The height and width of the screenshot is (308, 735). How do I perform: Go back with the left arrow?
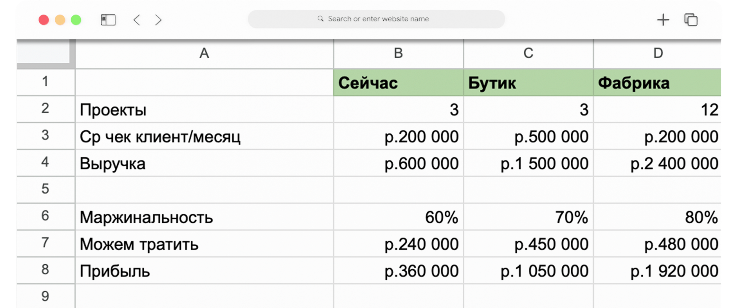tap(137, 20)
